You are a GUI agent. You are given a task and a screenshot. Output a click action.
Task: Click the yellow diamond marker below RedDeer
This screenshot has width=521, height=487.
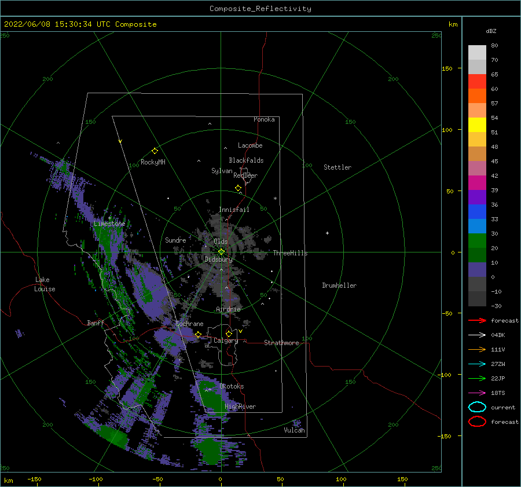tap(239, 188)
